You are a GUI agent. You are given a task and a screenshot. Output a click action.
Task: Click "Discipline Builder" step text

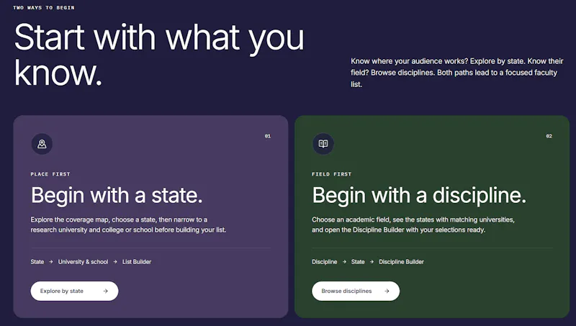(x=401, y=262)
